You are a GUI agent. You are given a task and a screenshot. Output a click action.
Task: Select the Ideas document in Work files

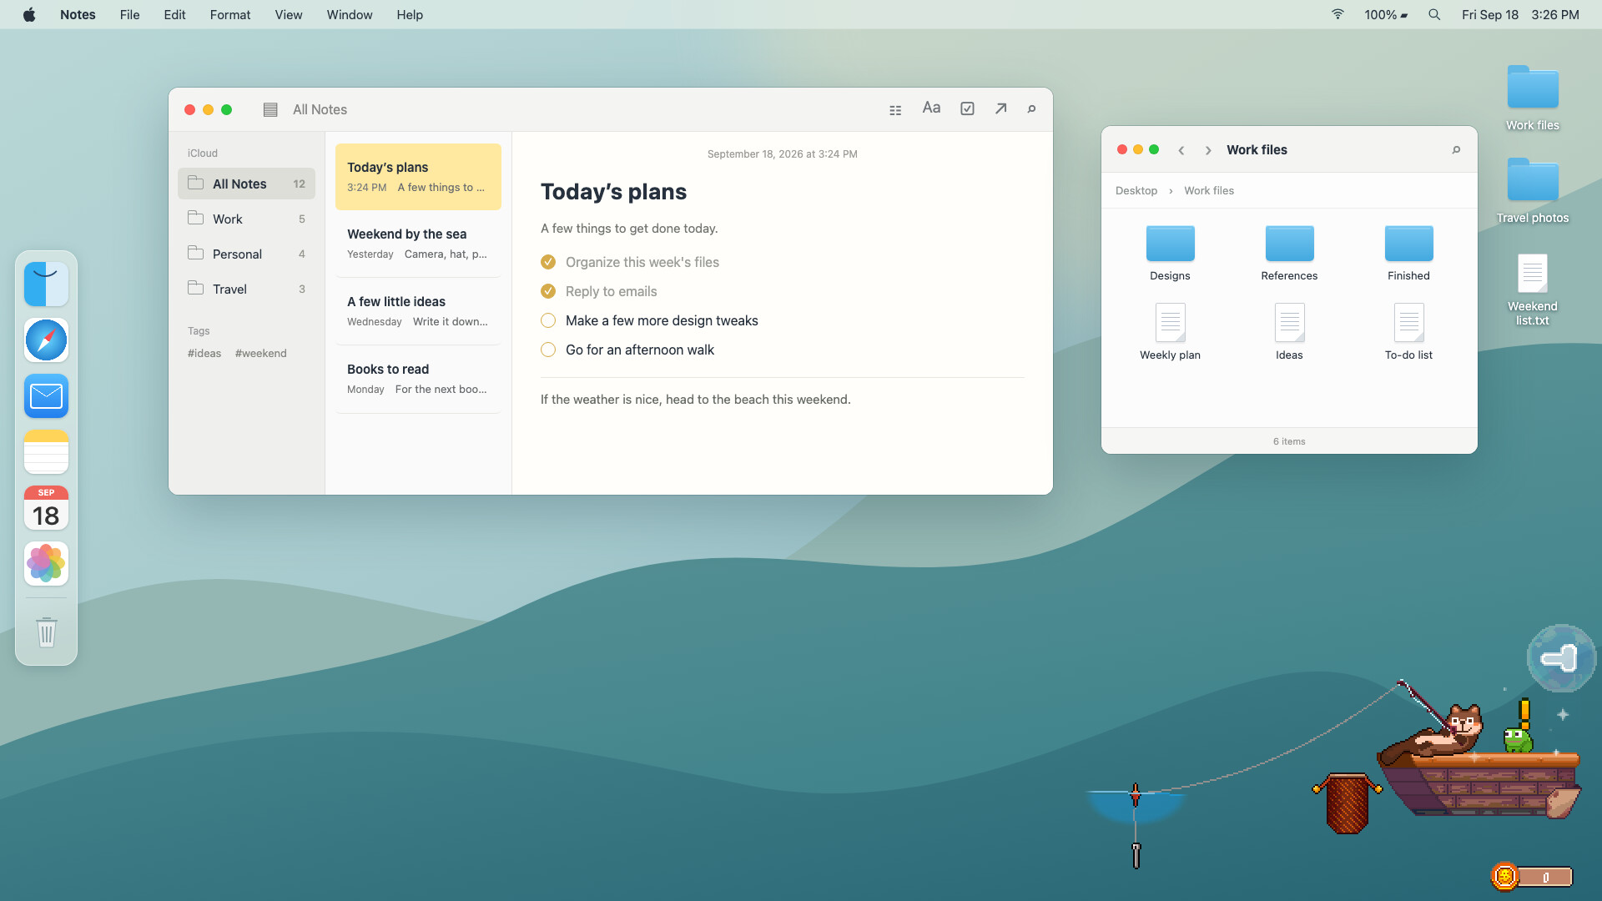tap(1289, 332)
